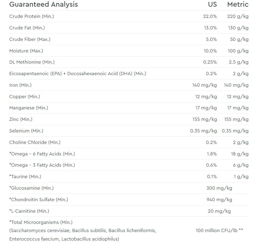Viewport: 254px width, 246px height.
Task: Click the US column header
Action: point(212,5)
